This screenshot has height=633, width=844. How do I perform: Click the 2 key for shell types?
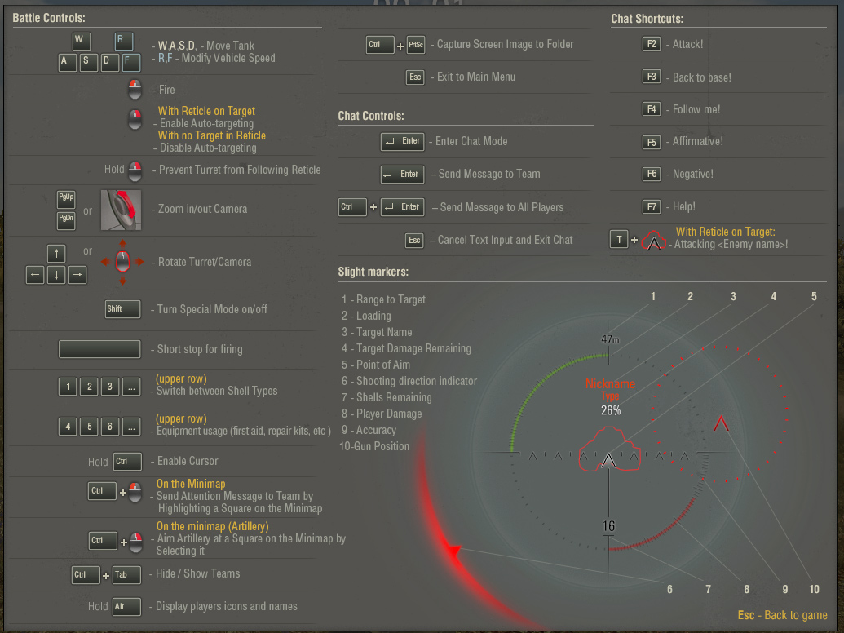(x=89, y=387)
